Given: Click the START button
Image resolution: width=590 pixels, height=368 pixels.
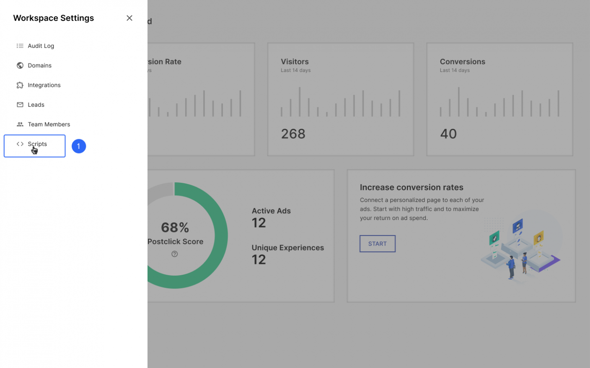Looking at the screenshot, I should pos(377,243).
